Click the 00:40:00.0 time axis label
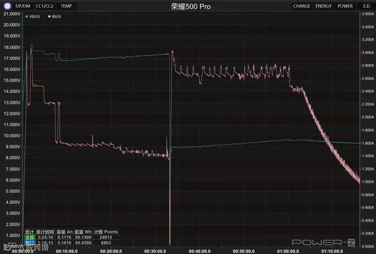The height and width of the screenshot is (254, 376). tap(199, 251)
